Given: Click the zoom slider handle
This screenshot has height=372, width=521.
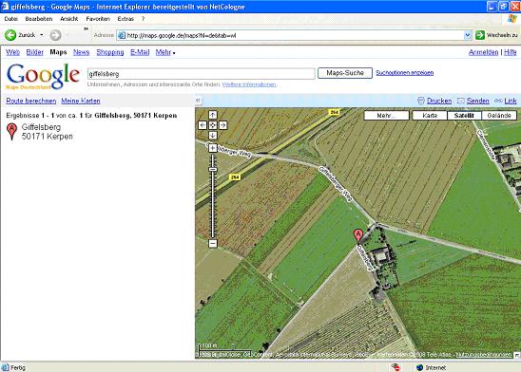Looking at the screenshot, I should [x=213, y=170].
